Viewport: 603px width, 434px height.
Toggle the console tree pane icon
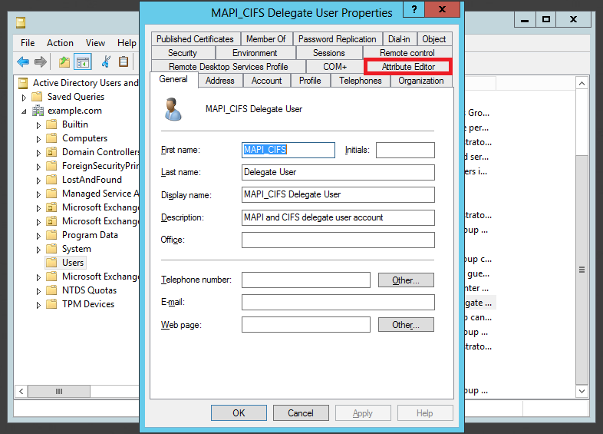point(83,61)
